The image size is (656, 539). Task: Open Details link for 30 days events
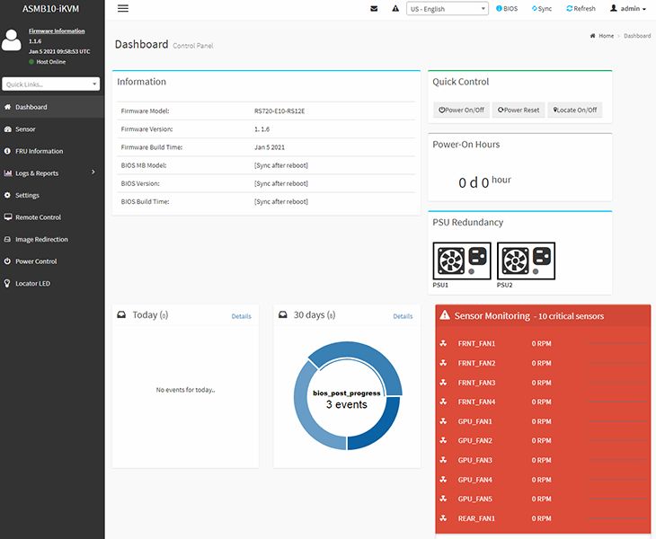tap(403, 316)
